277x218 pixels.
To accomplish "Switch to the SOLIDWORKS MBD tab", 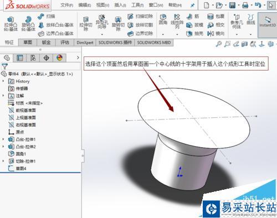I will coord(154,43).
